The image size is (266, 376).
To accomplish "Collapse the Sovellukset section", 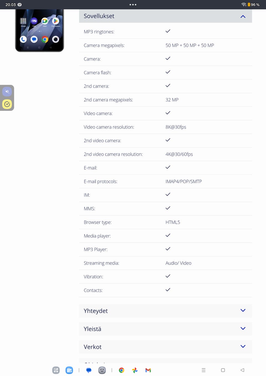I will 243,16.
